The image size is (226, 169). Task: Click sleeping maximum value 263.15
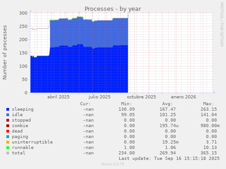(209, 109)
